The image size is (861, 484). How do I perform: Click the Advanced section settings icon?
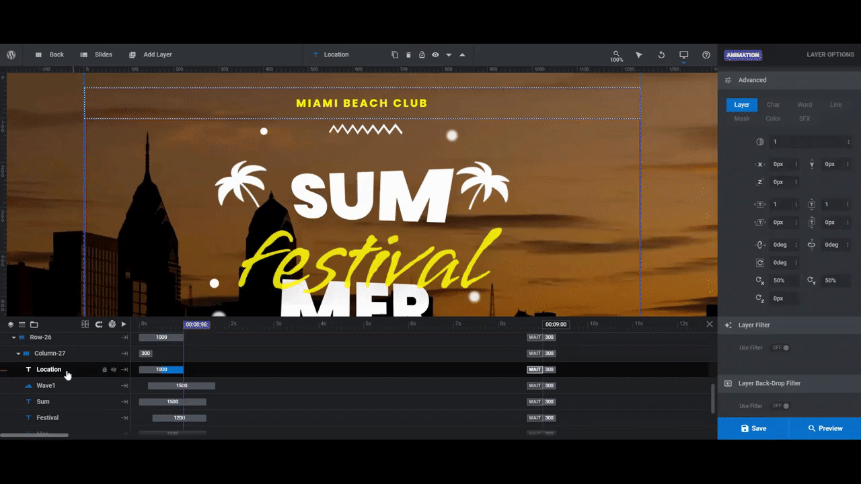click(728, 80)
